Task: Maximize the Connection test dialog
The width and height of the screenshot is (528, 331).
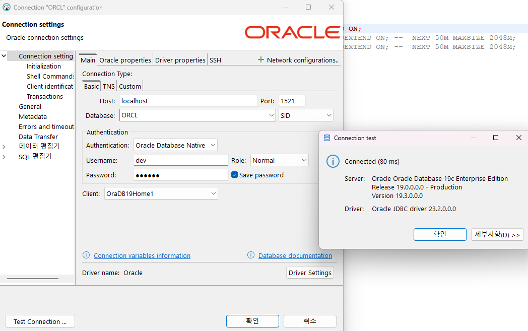Action: 496,138
